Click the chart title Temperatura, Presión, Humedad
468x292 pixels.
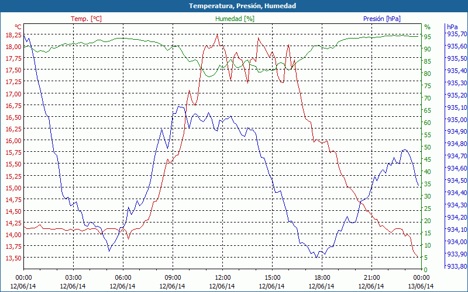242,6
